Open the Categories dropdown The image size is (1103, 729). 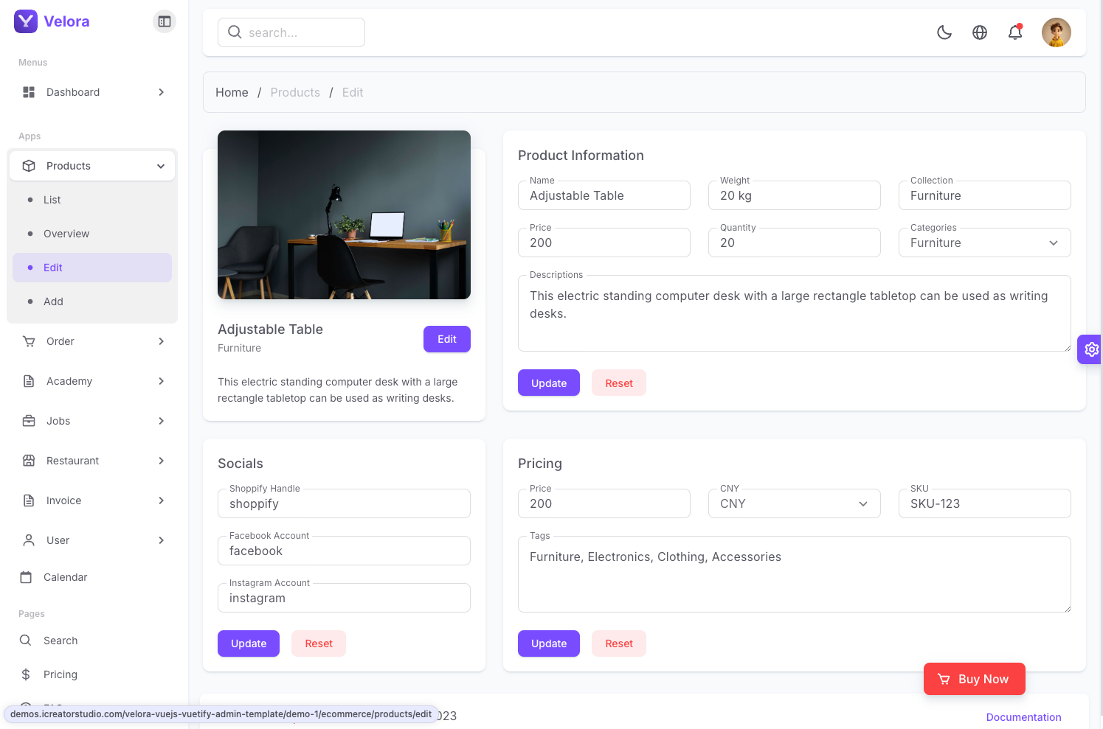[x=984, y=243]
